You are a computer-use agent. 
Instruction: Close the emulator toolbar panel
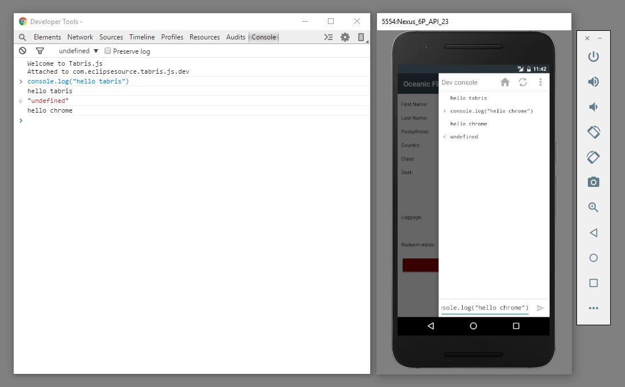click(x=587, y=38)
